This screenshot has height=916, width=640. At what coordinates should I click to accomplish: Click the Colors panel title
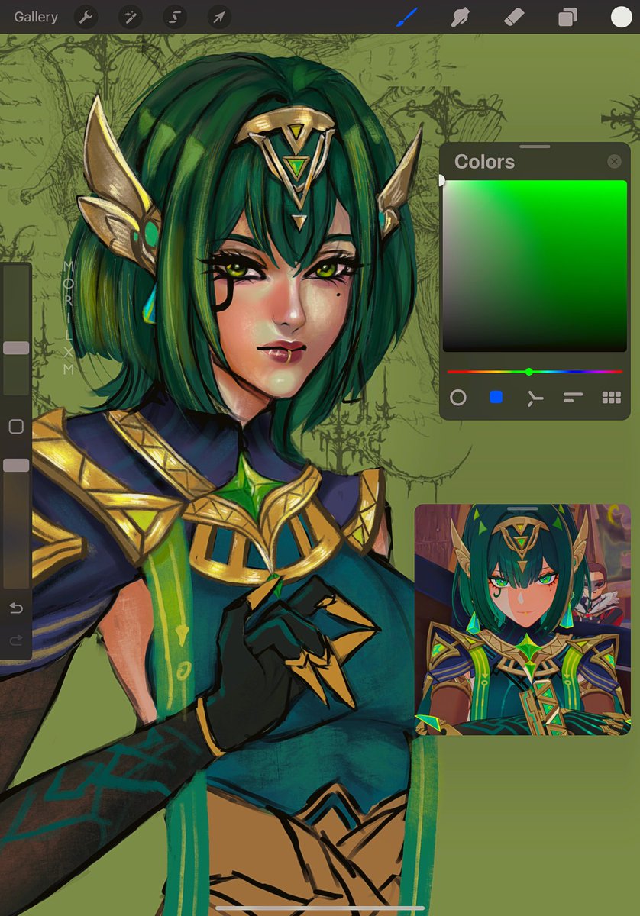click(x=484, y=162)
